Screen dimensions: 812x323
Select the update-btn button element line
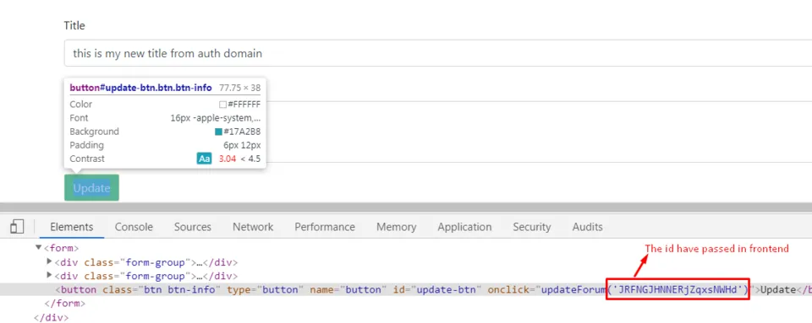click(x=406, y=289)
